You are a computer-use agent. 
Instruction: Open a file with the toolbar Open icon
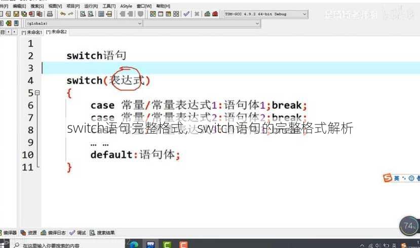click(x=8, y=14)
